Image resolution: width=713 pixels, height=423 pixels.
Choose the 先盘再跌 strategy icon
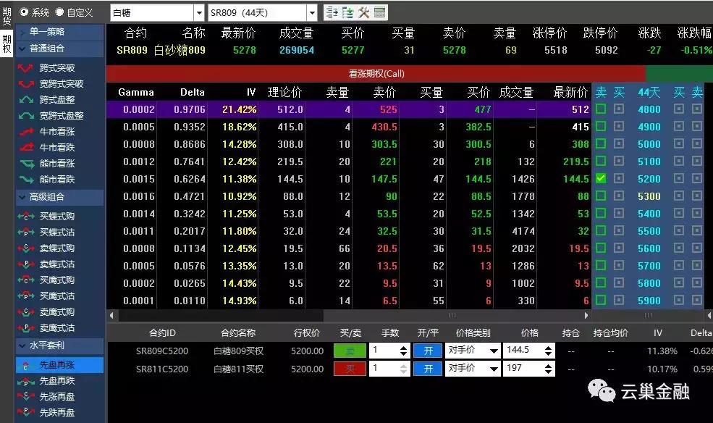(25, 381)
